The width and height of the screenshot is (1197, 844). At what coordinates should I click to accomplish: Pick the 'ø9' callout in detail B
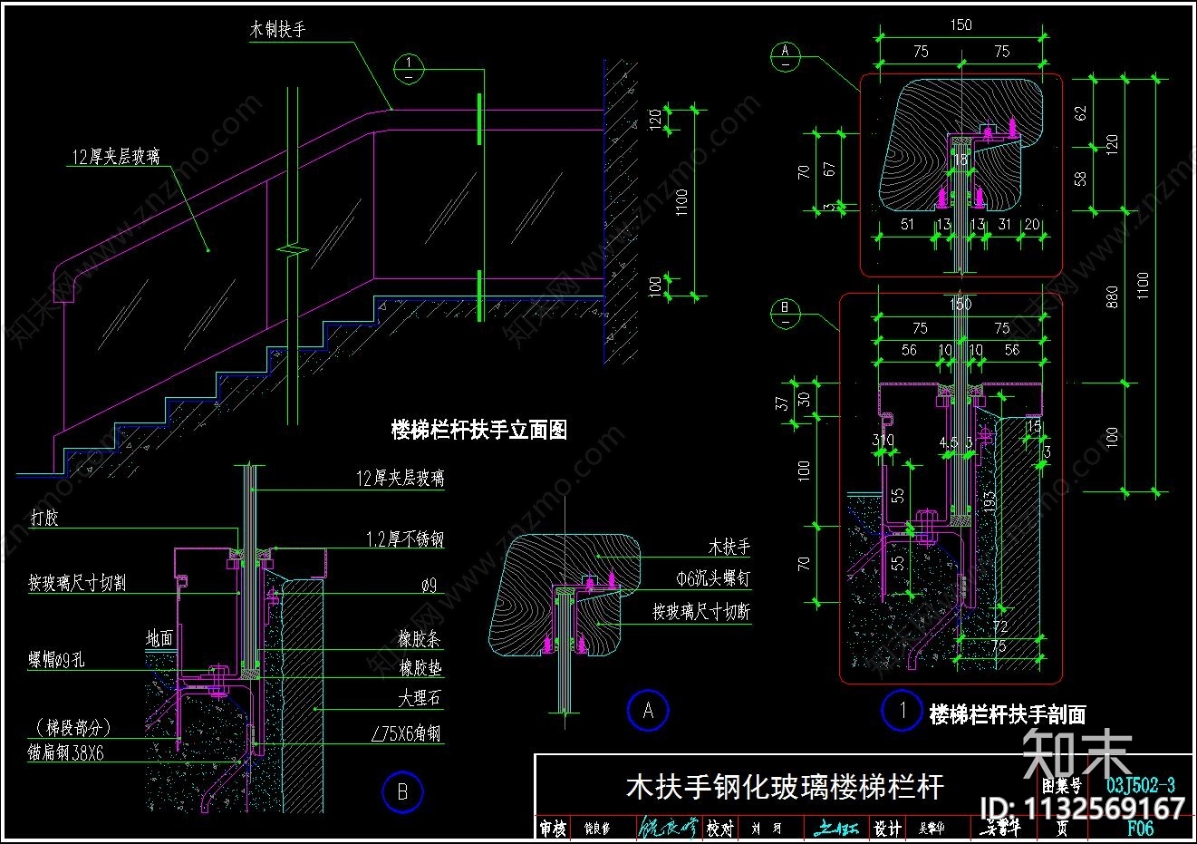tap(428, 586)
